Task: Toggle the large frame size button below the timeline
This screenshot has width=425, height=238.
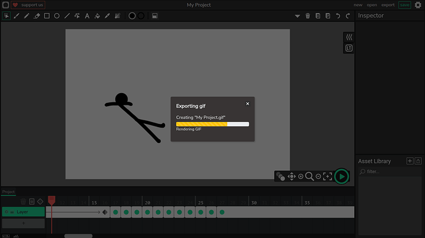Action: tap(16, 236)
